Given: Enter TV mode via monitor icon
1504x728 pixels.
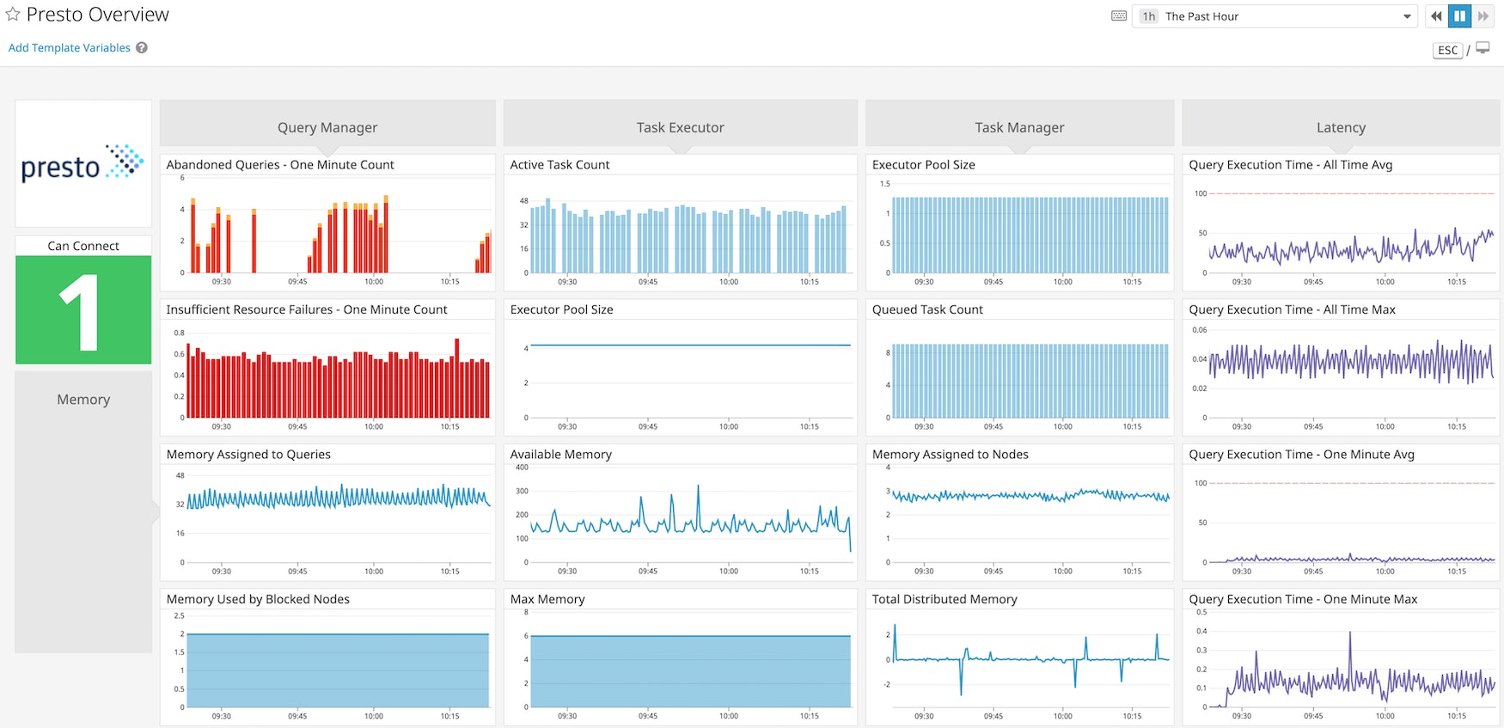Looking at the screenshot, I should [x=1483, y=49].
